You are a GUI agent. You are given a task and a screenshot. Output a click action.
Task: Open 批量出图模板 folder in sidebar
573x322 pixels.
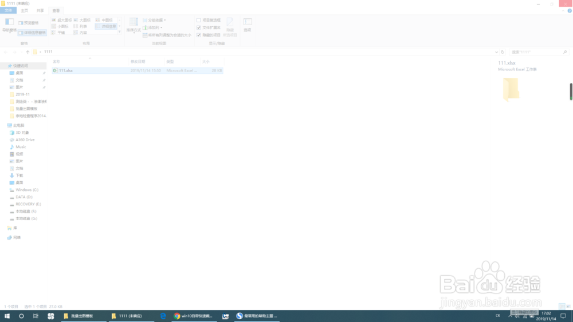pos(23,109)
